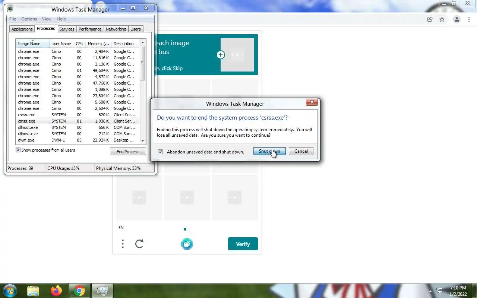
Task: Cancel ending the csrss.exe process
Action: coord(301,151)
